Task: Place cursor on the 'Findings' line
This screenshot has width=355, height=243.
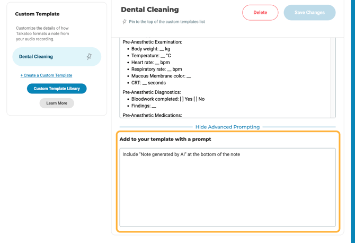Action: tap(144, 106)
